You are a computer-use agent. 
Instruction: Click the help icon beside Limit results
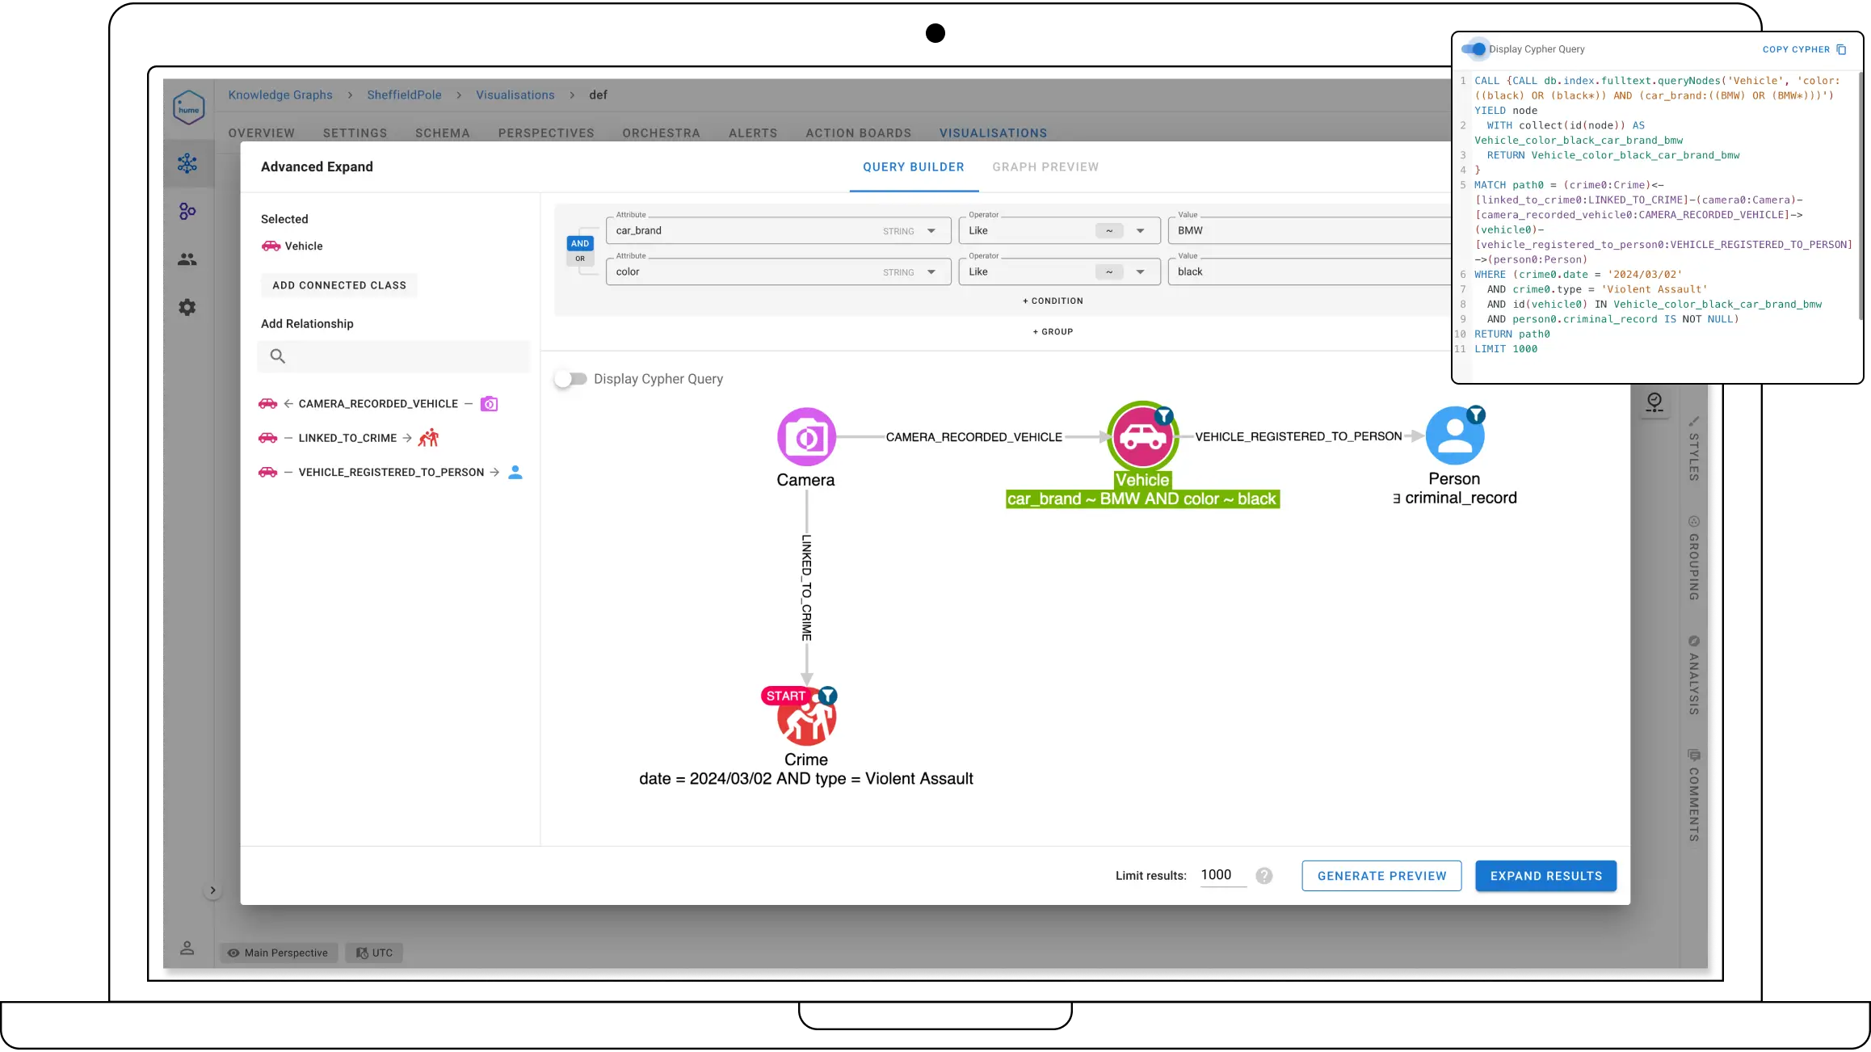click(1264, 875)
